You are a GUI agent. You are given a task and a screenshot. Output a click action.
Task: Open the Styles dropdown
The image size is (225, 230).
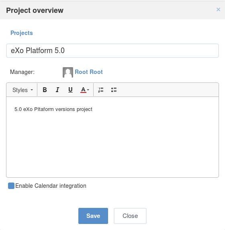click(x=22, y=90)
